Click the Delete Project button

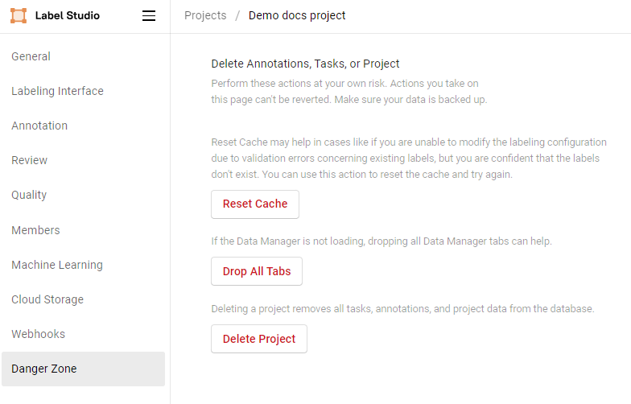pyautogui.click(x=259, y=339)
